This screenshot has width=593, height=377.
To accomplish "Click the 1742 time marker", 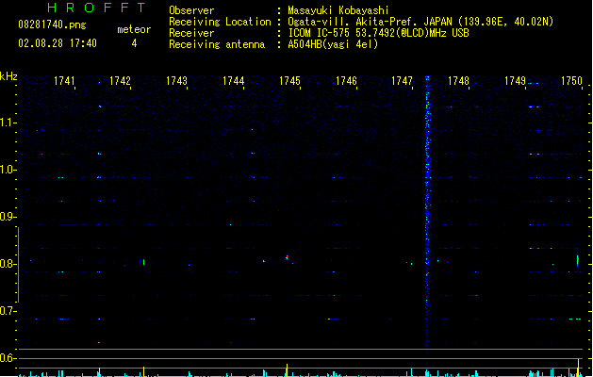I will tap(120, 81).
